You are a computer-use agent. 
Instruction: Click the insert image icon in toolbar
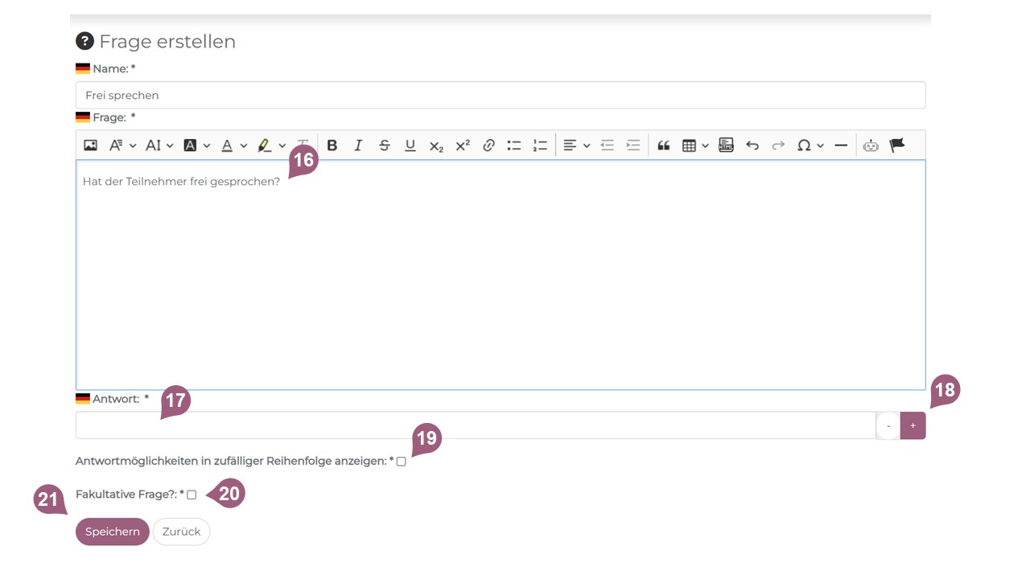coord(90,146)
